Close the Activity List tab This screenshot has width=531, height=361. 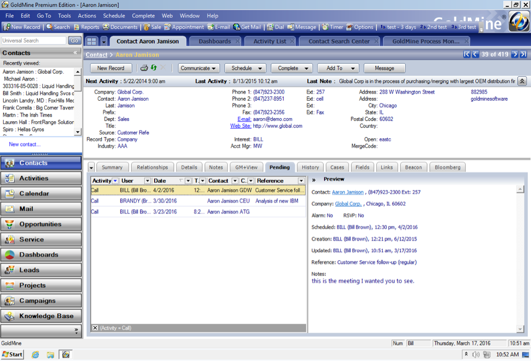coord(292,41)
